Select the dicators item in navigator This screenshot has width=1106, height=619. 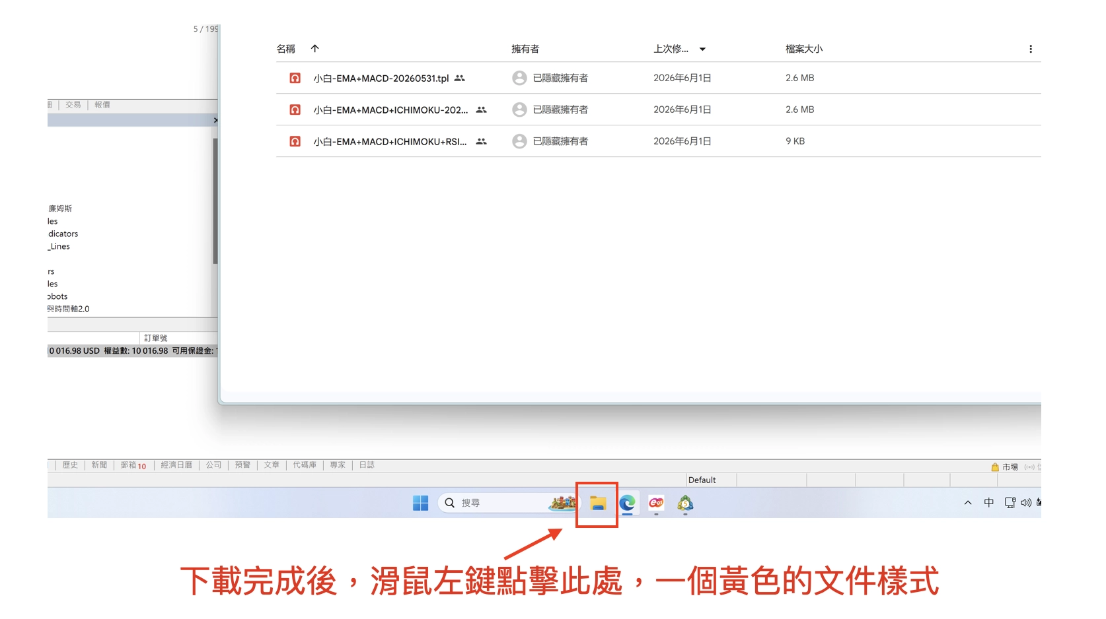point(63,234)
